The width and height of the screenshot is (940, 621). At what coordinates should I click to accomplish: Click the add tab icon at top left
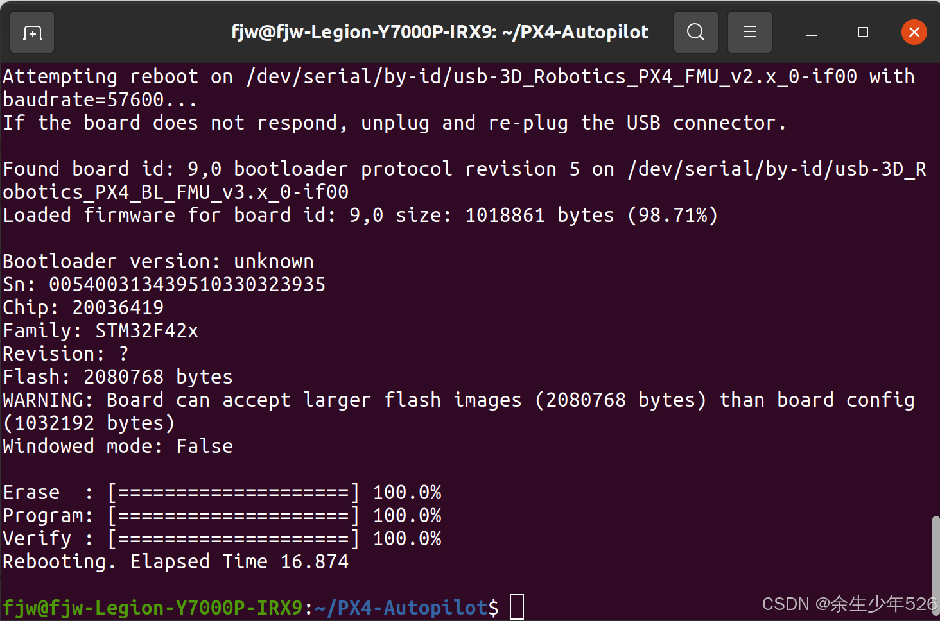click(x=31, y=31)
